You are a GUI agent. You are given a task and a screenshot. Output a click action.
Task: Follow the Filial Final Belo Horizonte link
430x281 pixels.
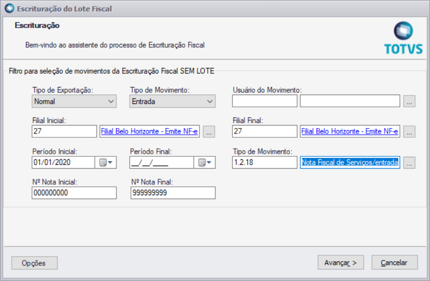pos(350,132)
